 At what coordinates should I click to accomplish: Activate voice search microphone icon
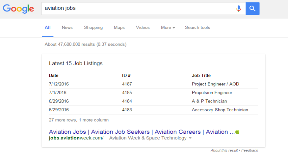click(239, 8)
